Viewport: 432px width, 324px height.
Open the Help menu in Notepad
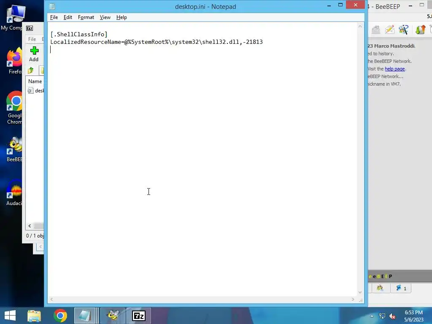coord(121,17)
